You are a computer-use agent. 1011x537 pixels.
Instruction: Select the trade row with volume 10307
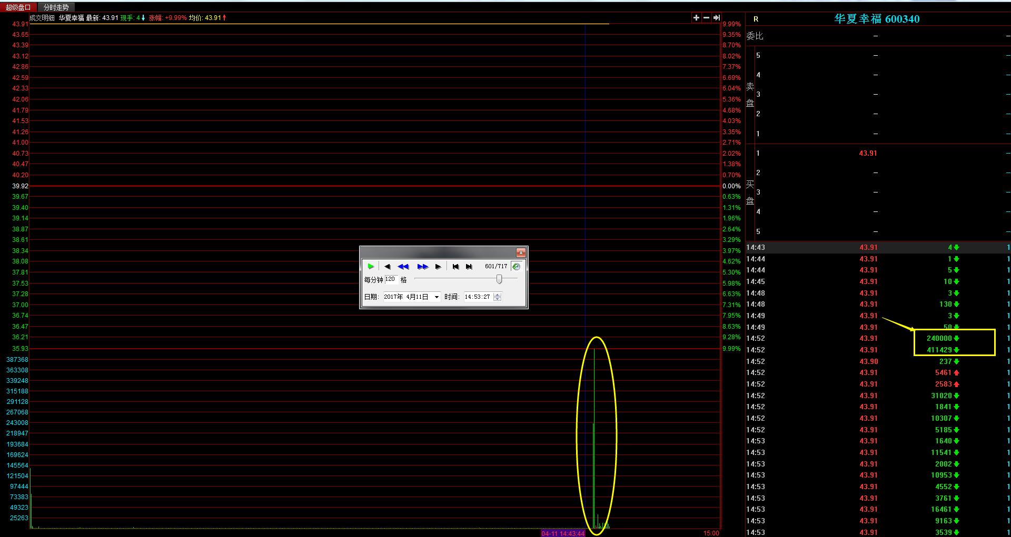point(878,418)
